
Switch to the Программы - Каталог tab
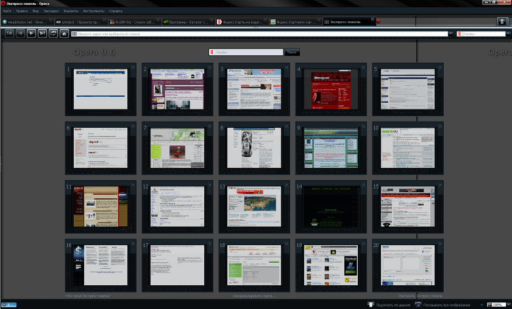point(188,22)
